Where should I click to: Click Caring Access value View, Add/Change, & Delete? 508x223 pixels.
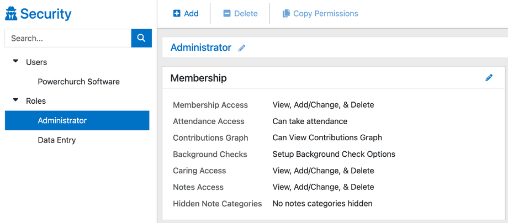pyautogui.click(x=324, y=171)
